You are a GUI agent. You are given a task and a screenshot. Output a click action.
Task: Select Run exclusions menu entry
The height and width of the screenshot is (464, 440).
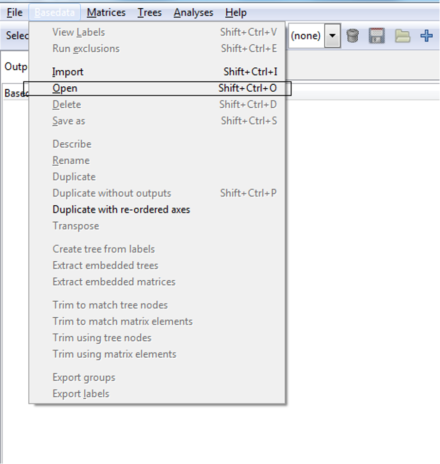coord(86,49)
